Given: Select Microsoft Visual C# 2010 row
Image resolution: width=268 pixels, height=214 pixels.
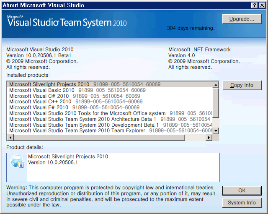Looking at the screenshot, I should click(x=110, y=96).
